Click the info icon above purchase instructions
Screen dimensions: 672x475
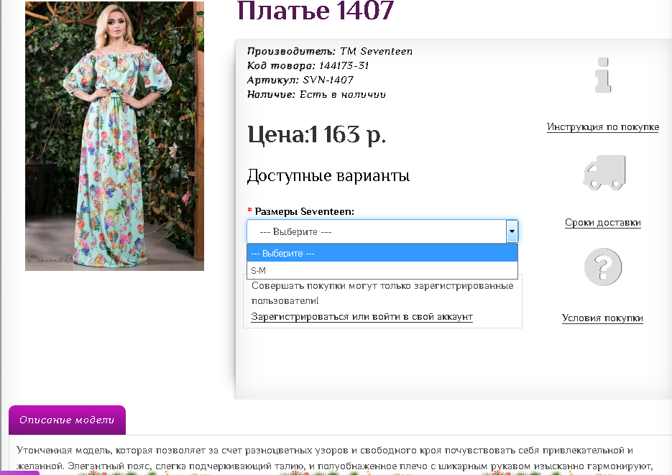(x=603, y=75)
